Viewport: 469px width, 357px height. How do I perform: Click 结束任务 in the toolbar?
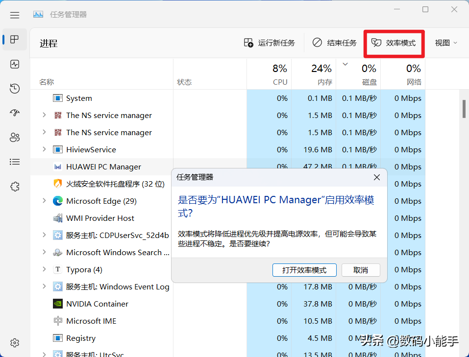tap(335, 43)
